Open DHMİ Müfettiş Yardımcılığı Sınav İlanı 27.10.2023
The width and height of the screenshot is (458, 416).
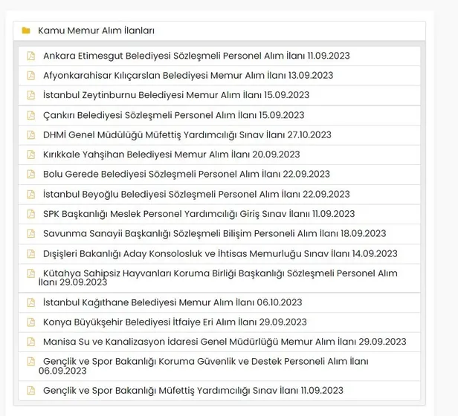(187, 135)
